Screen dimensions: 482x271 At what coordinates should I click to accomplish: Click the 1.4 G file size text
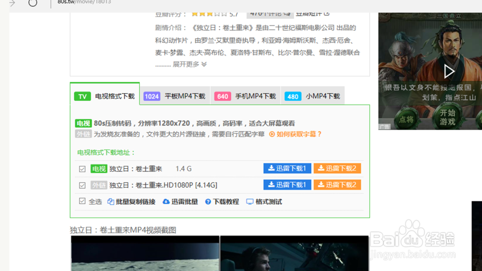[x=184, y=169]
